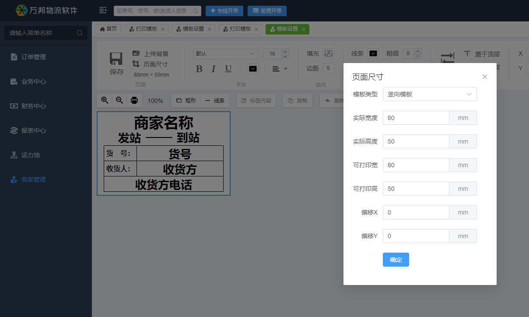Toggle italic formatting
Screen dimensions: 529x317
[214, 69]
